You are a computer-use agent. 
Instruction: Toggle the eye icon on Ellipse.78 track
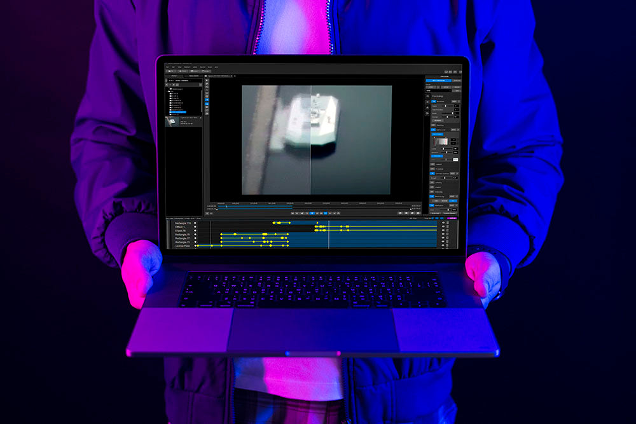[443, 231]
